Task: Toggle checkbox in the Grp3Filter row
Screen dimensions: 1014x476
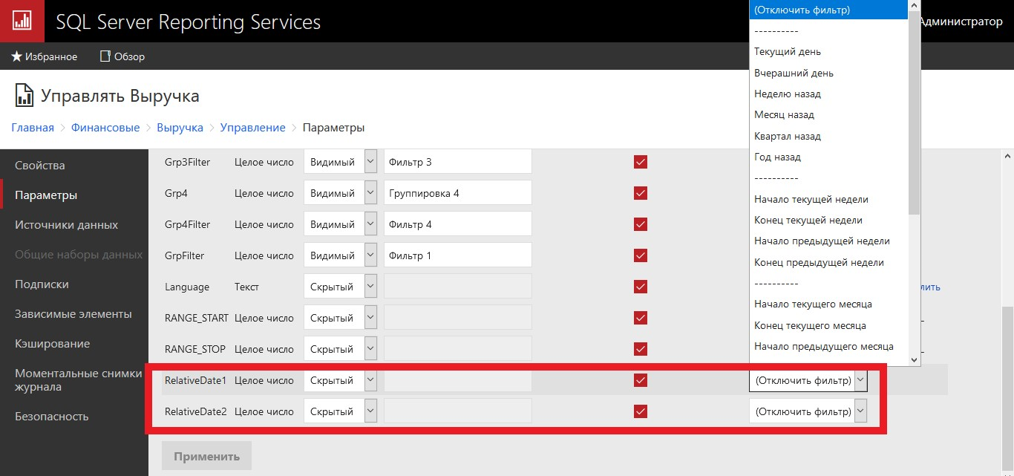Action: [x=641, y=162]
